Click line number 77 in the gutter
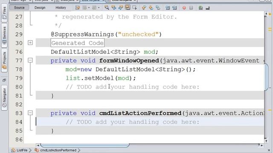Viewport: 273px width, 153px height. [19, 60]
